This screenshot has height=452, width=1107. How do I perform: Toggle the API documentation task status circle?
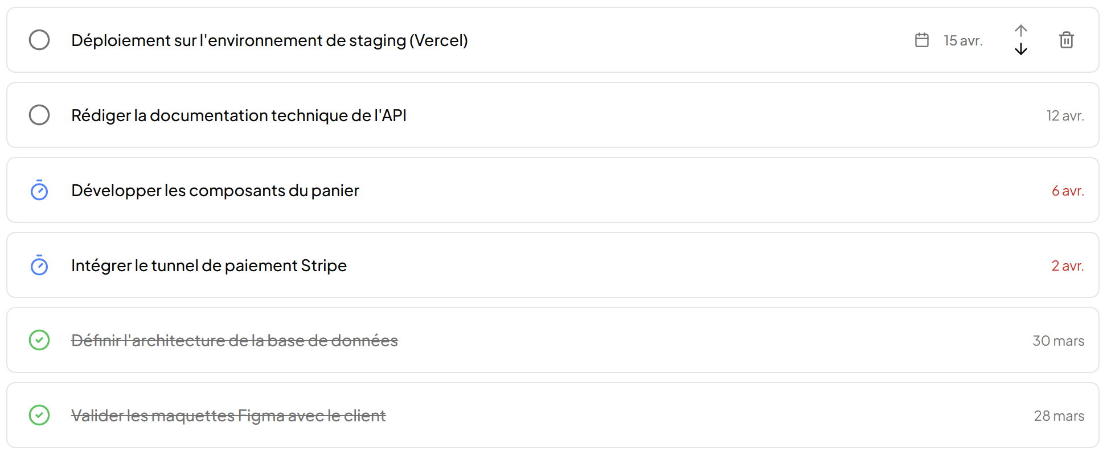[39, 115]
